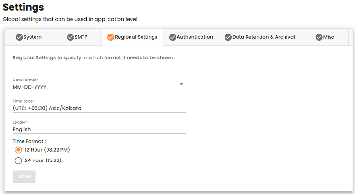Open the Data Retention & Archival tab
This screenshot has width=355, height=194.
260,37
